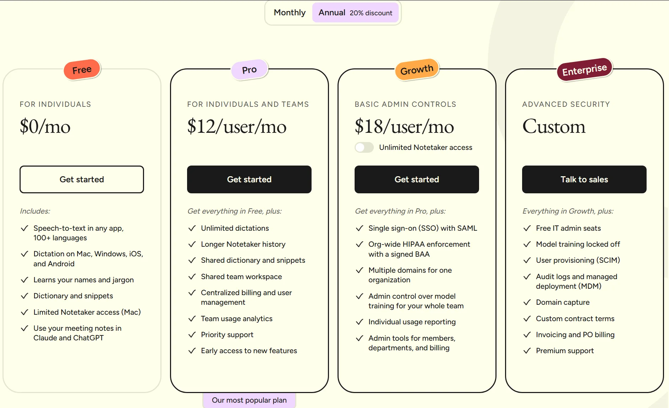Screen dimensions: 669x408
Task: Click the $12/user/mo price text
Action: 237,127
